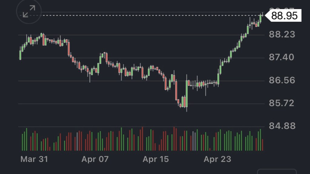This screenshot has height=174, width=310.
Task: Select the 85.72 price axis label
Action: [282, 103]
